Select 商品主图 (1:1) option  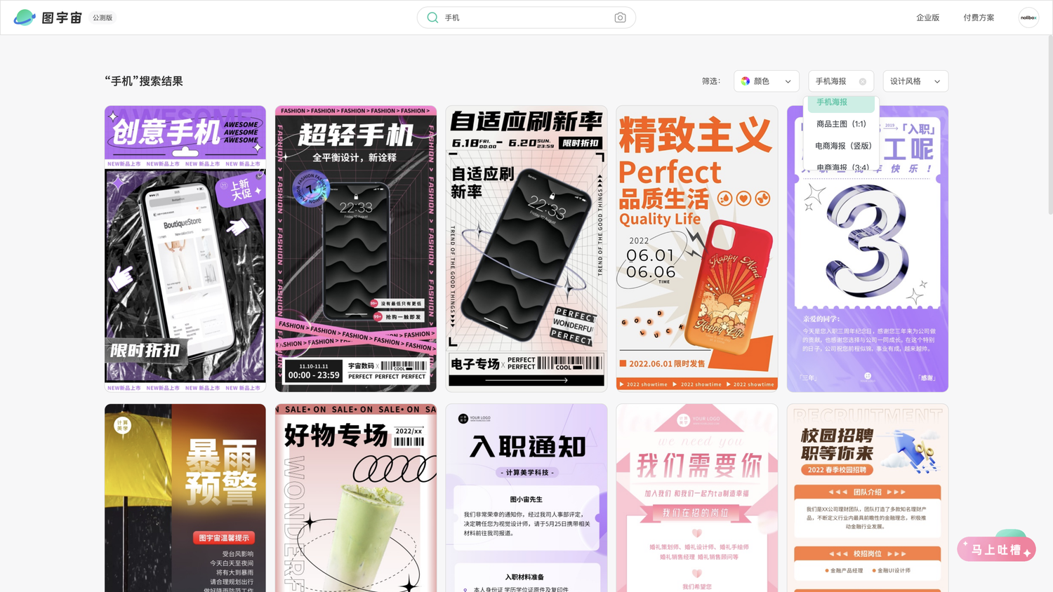coord(841,124)
